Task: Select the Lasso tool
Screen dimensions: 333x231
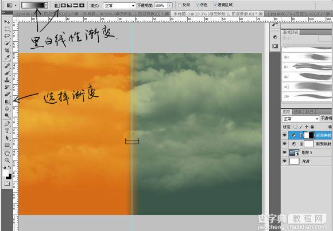Action: coord(7,36)
